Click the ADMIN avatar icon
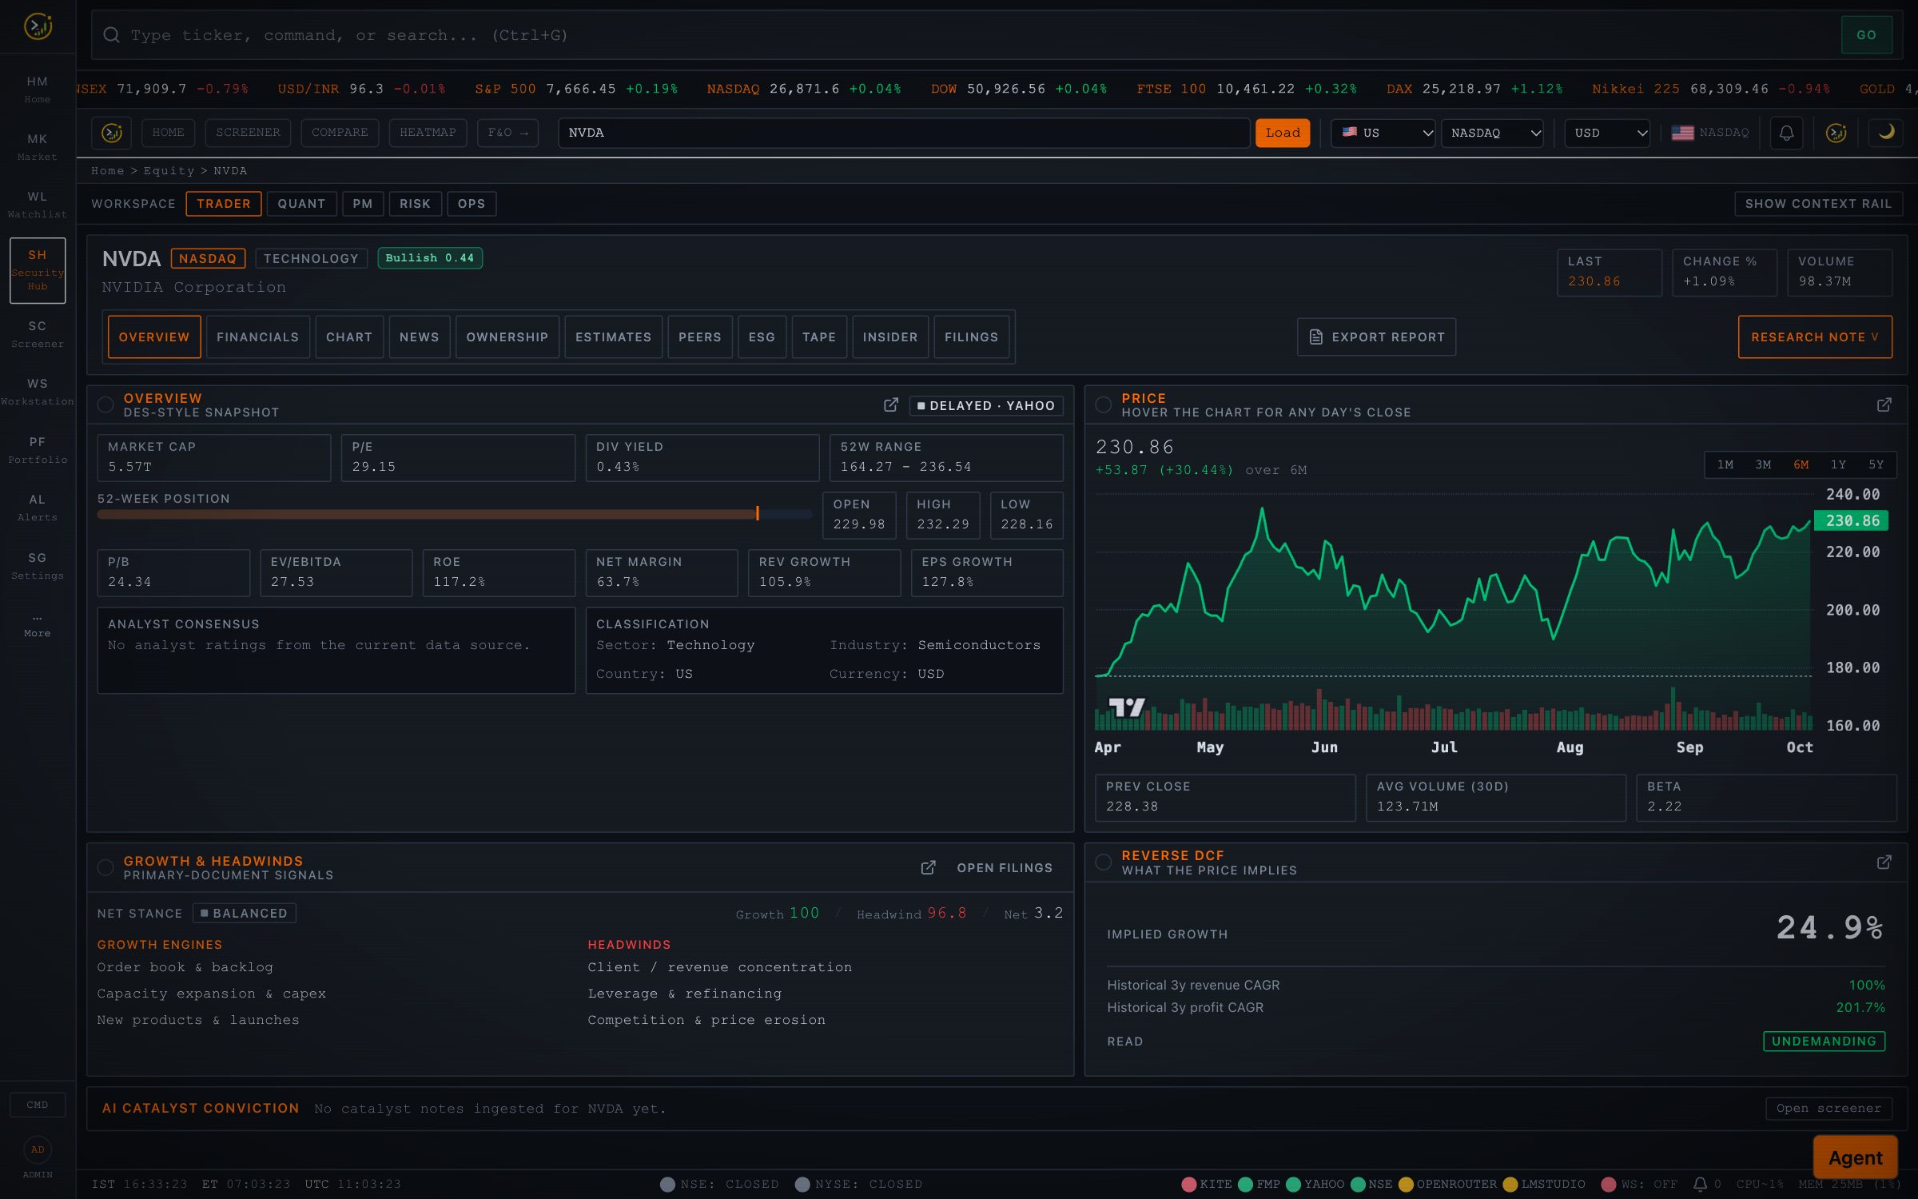This screenshot has height=1199, width=1918. coord(38,1149)
